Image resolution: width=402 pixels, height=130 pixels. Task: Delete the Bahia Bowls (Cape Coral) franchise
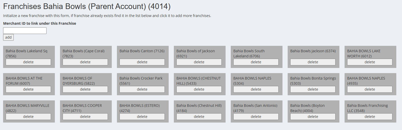pyautogui.click(x=85, y=62)
